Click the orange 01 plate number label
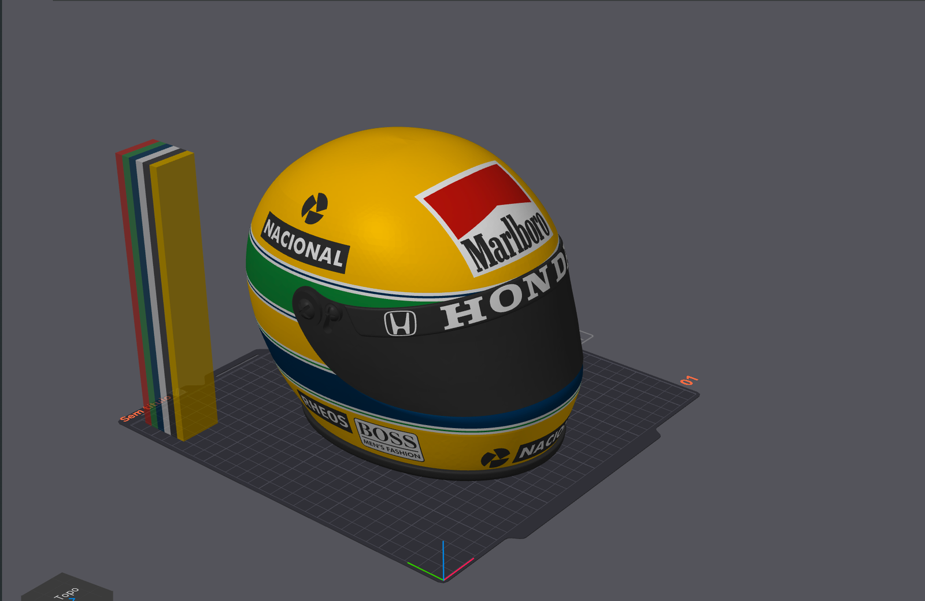Image resolution: width=925 pixels, height=601 pixels. [x=689, y=380]
